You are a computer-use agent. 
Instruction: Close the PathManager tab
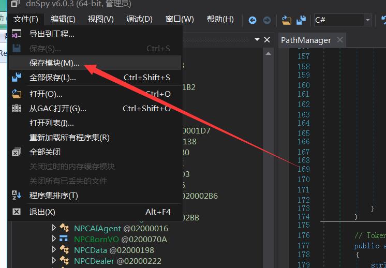[340, 40]
